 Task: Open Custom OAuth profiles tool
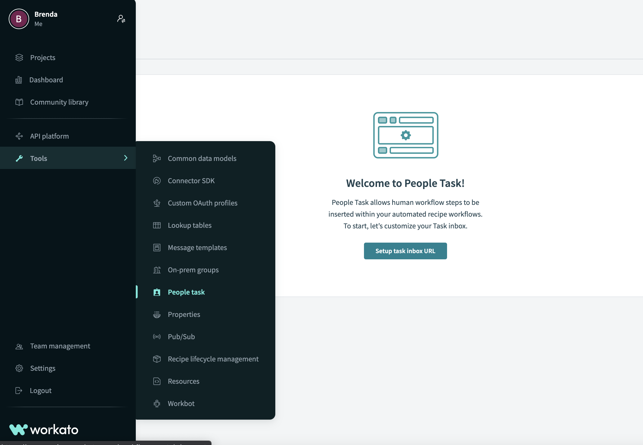coord(202,202)
